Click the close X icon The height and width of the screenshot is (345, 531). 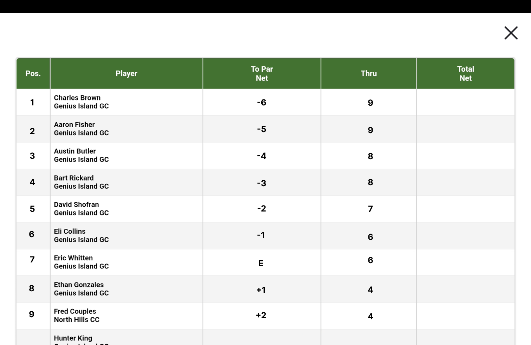511,33
